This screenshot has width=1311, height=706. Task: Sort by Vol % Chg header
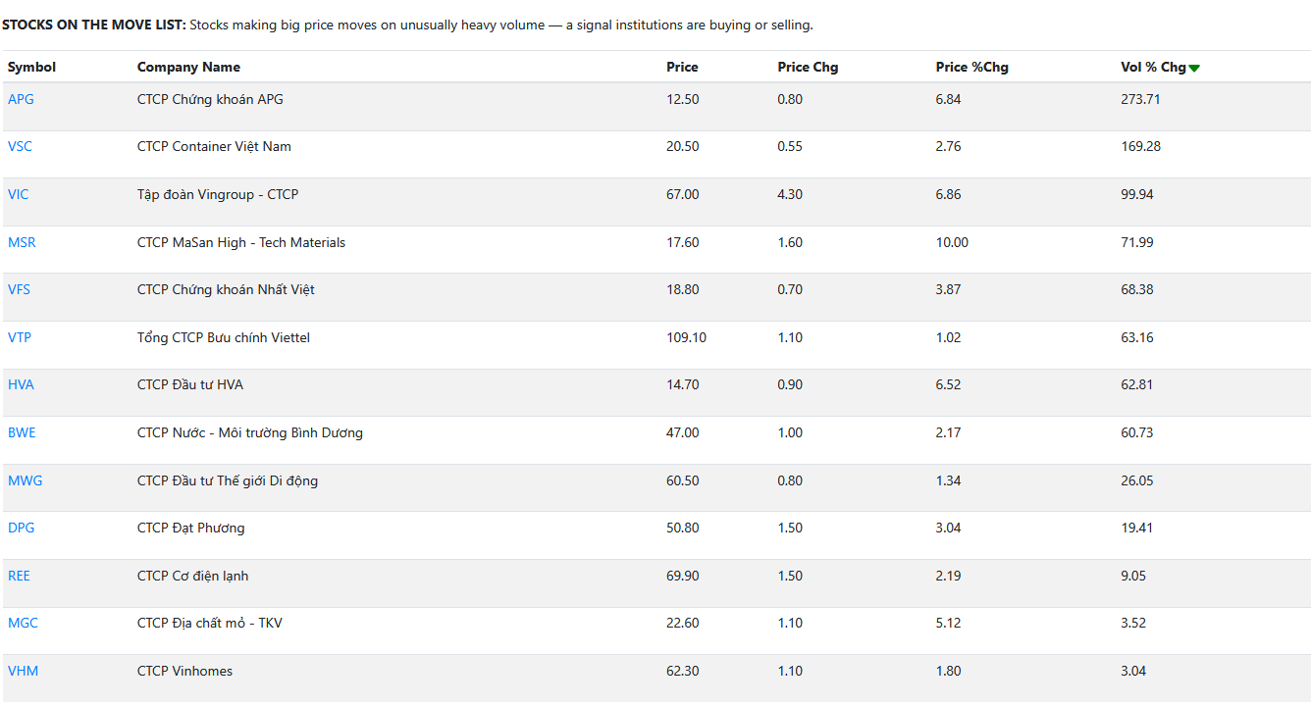click(x=1153, y=67)
